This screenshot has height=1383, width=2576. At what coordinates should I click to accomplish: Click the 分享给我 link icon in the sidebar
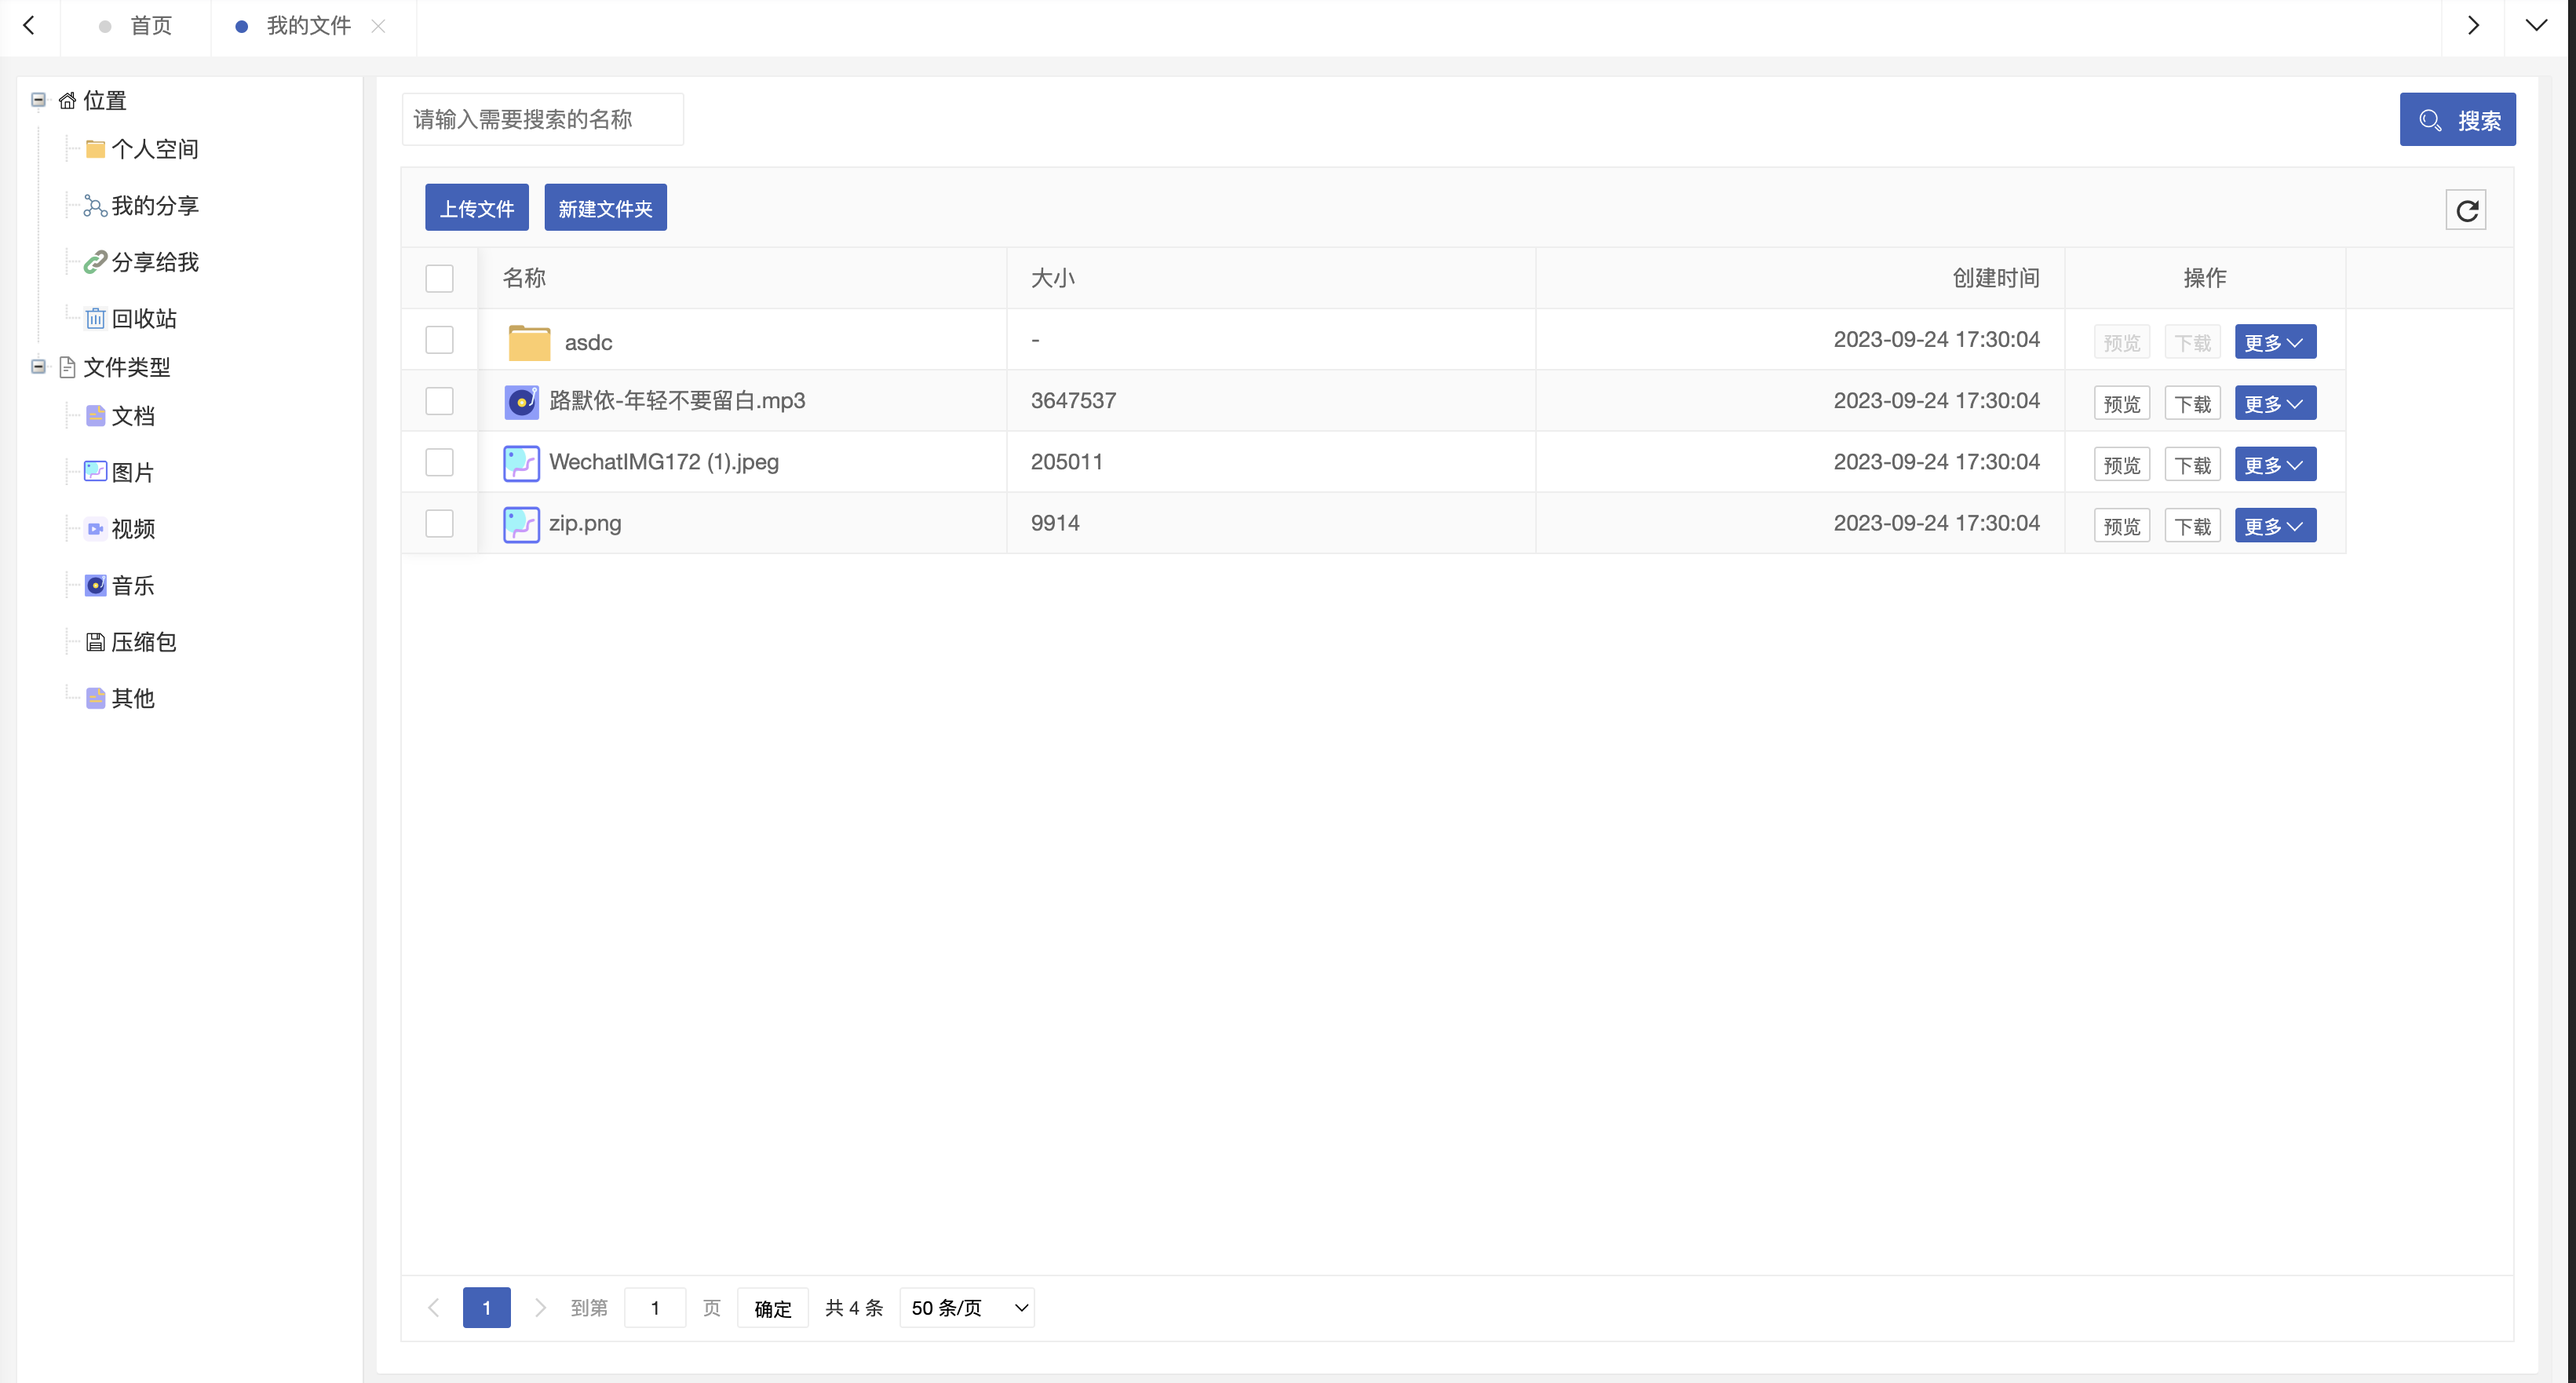coord(95,262)
